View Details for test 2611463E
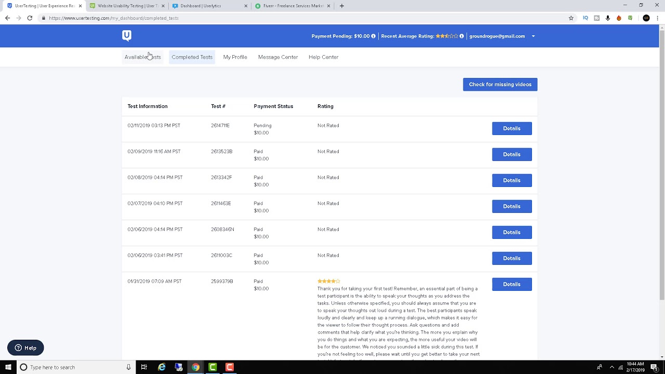The height and width of the screenshot is (374, 665). pos(512,206)
